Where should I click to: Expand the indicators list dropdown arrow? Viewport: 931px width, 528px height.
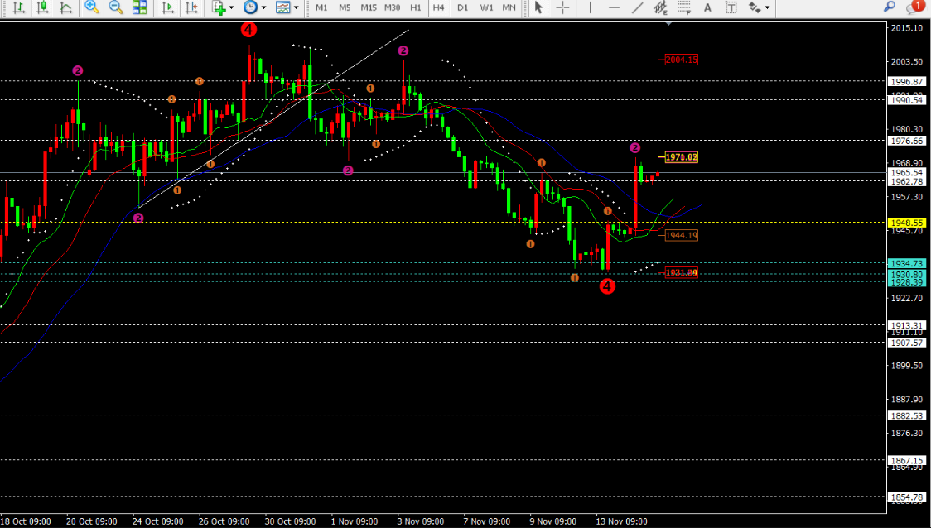pyautogui.click(x=231, y=7)
